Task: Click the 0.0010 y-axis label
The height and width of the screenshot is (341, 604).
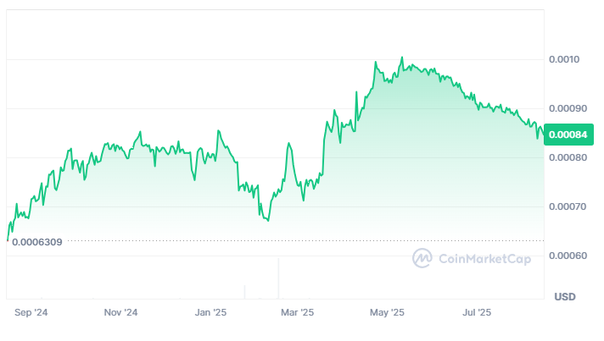Action: (564, 59)
